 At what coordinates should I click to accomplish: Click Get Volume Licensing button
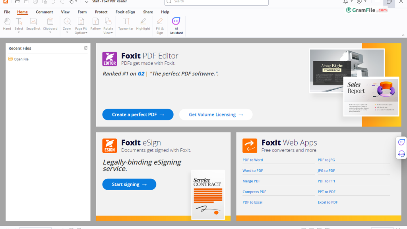point(216,114)
